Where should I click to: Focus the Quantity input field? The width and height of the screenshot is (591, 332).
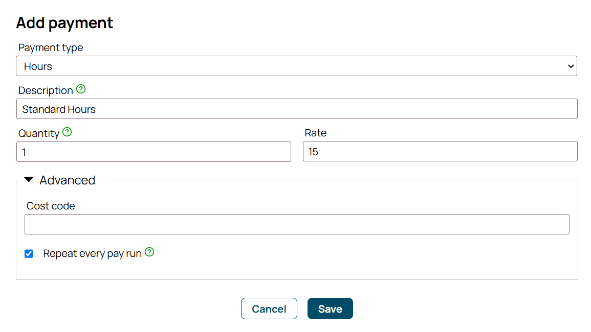tap(154, 152)
